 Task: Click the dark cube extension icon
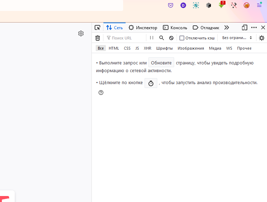click(x=209, y=5)
